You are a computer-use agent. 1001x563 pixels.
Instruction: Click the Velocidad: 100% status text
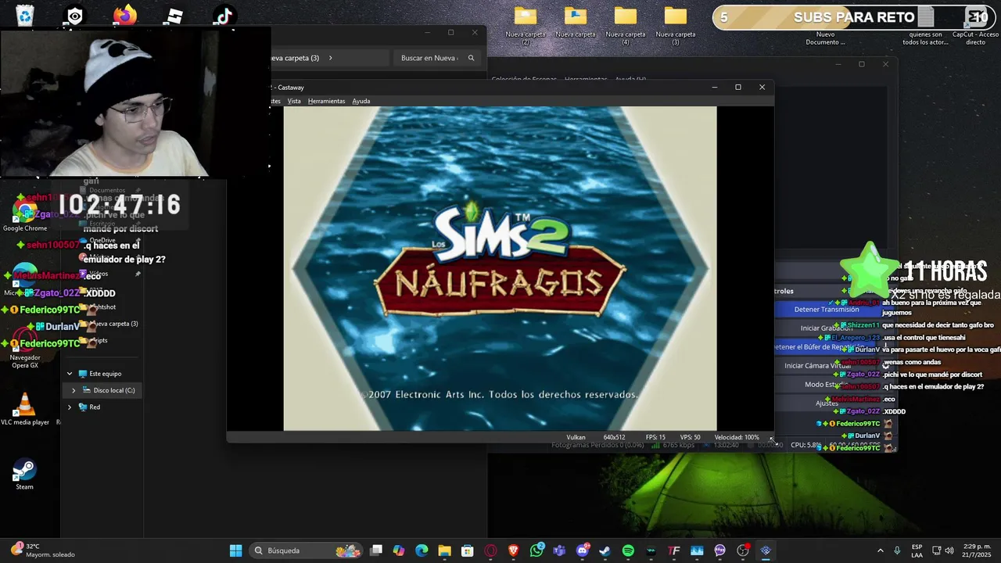tap(737, 437)
